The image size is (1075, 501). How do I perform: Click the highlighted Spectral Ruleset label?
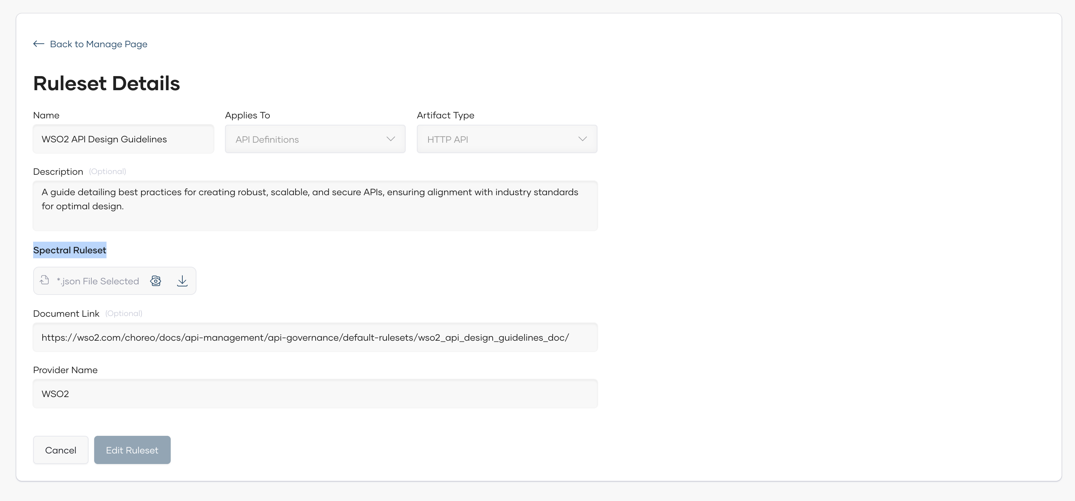[70, 250]
